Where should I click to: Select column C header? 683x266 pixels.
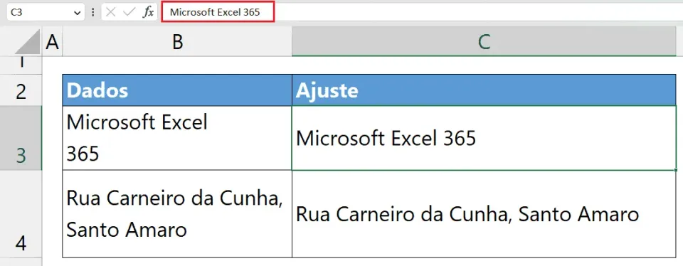(484, 43)
